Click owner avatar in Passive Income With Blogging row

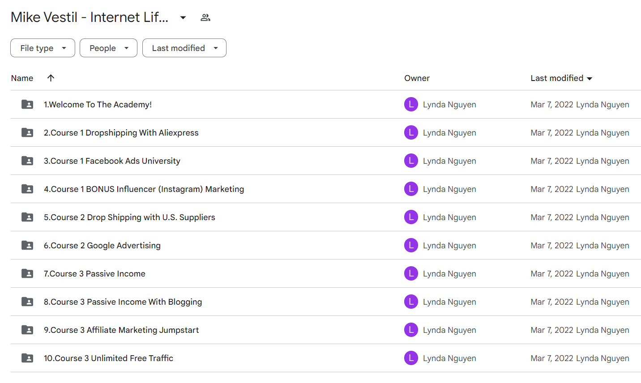(x=411, y=302)
